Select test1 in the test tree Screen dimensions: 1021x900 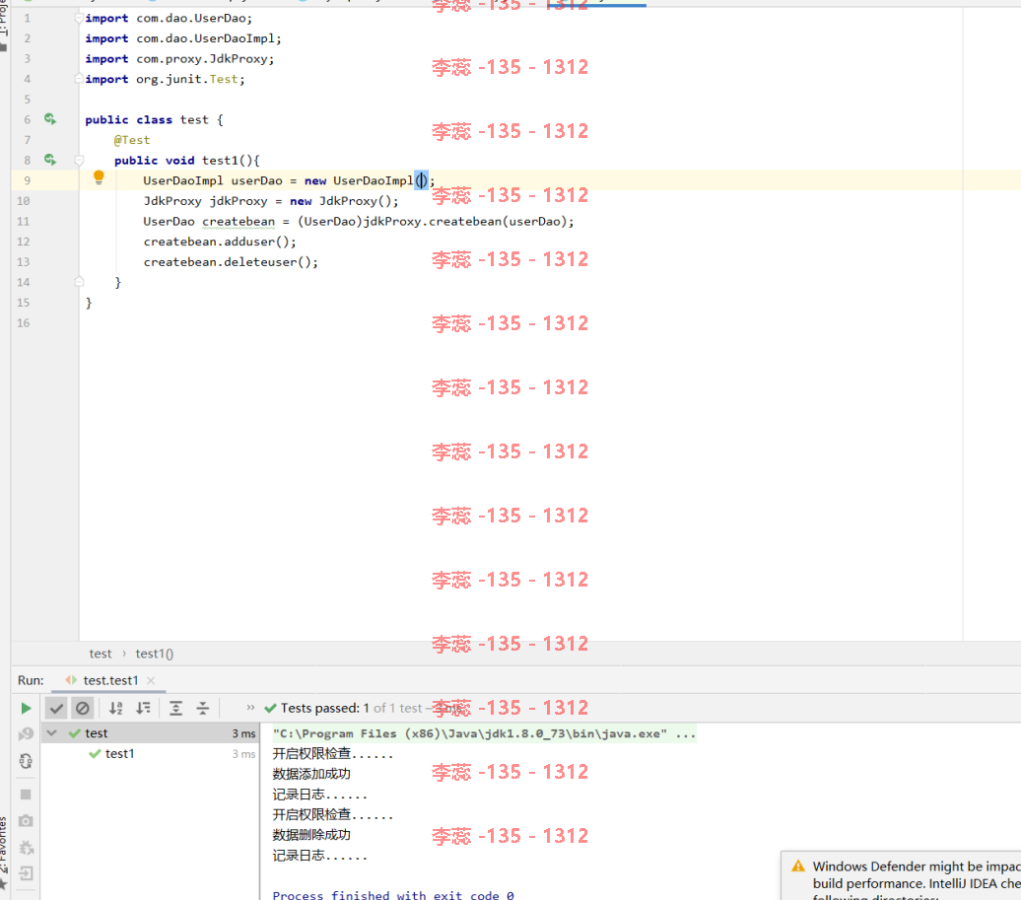point(119,753)
